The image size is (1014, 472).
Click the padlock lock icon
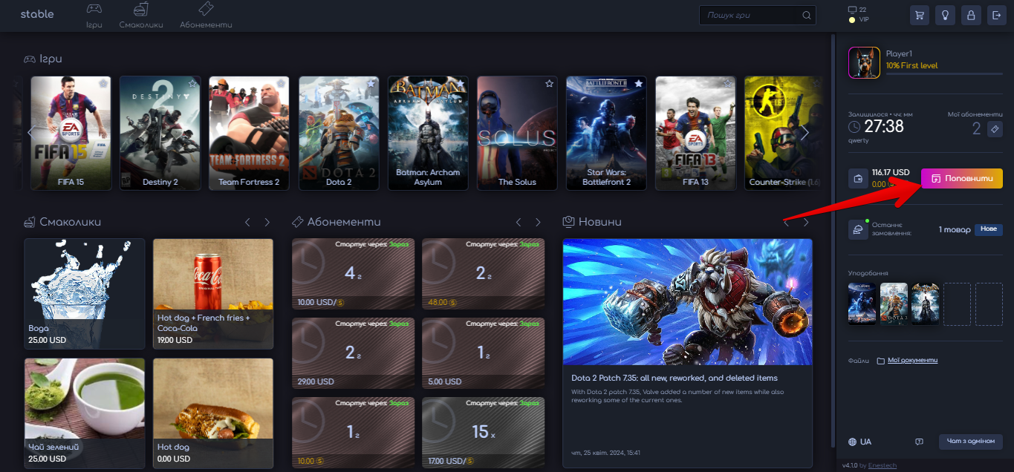(x=970, y=15)
